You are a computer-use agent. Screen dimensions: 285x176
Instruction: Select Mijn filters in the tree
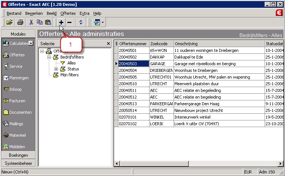tap(69, 75)
